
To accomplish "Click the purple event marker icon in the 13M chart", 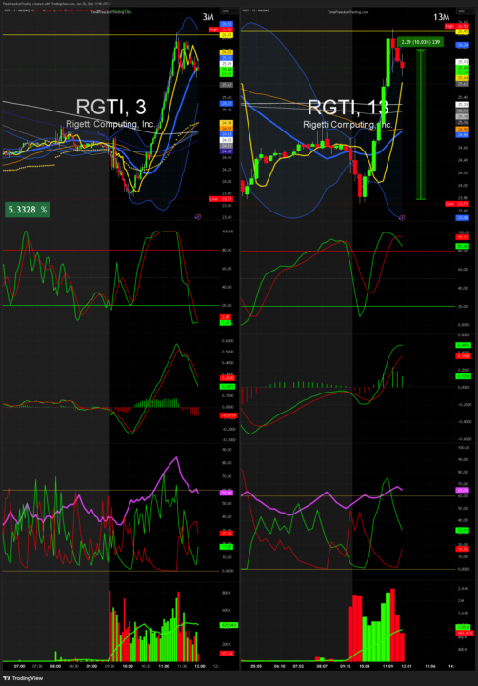I will (x=402, y=217).
